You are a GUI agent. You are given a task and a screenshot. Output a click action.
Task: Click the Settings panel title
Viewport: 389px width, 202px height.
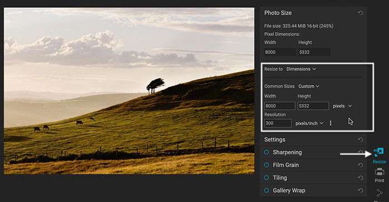tap(275, 139)
